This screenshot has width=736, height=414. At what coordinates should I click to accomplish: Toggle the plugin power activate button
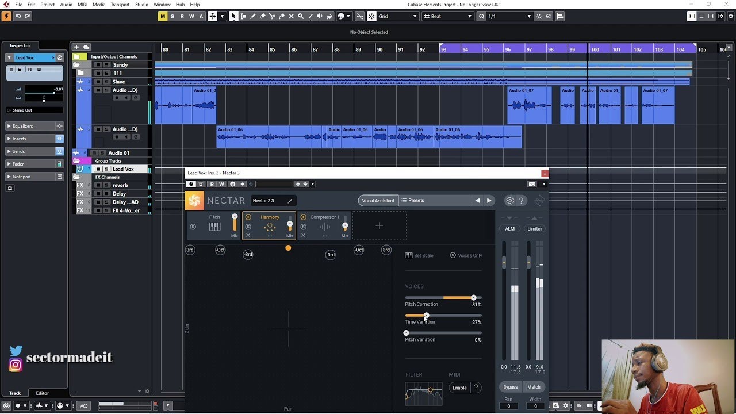[191, 184]
